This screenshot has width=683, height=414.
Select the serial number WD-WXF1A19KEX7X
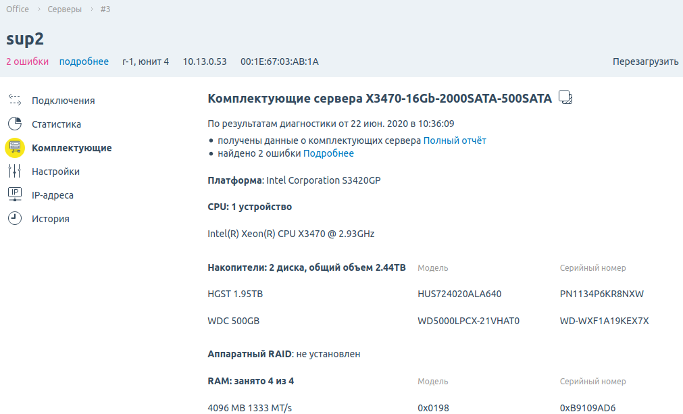click(604, 321)
